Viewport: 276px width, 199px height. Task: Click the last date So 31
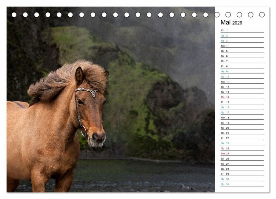(x=242, y=184)
